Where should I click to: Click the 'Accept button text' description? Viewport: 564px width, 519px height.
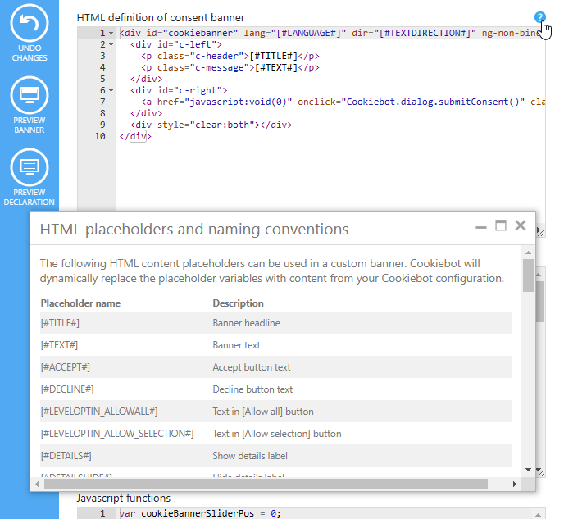pos(252,367)
